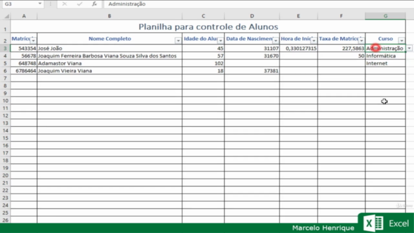The height and width of the screenshot is (233, 414).
Task: Open the Hora de Início filter dropdown
Action: (314, 40)
